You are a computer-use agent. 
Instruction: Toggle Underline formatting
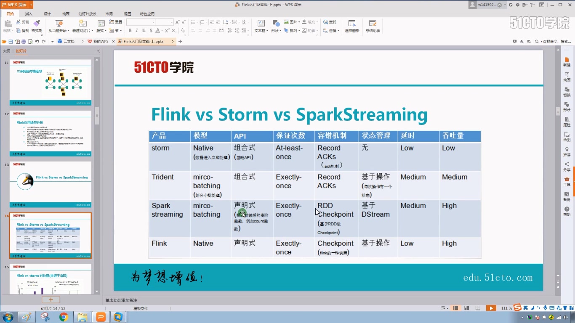coord(144,31)
